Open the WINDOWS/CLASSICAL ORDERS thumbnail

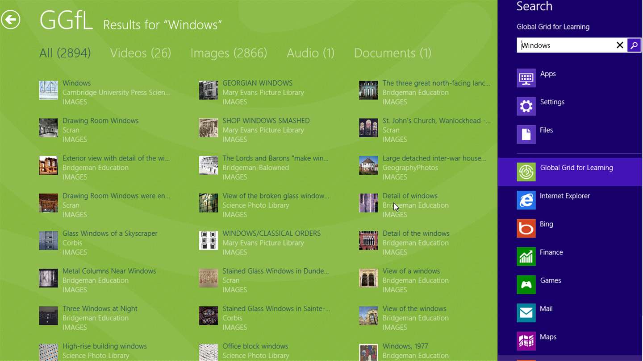pos(208,241)
